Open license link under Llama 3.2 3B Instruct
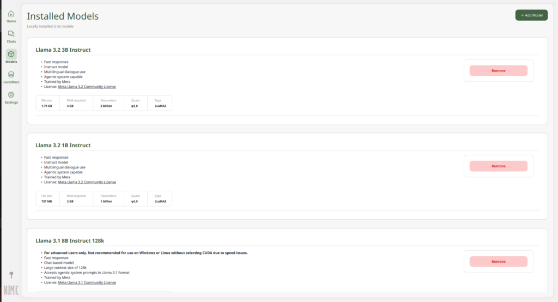 87,87
